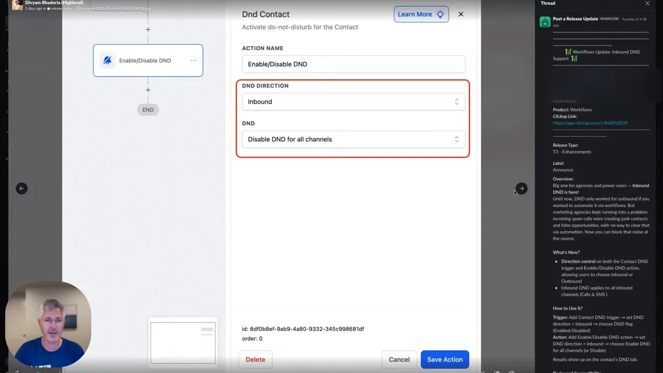Edit the Action Name input field
Image resolution: width=663 pixels, height=373 pixels.
click(x=353, y=64)
